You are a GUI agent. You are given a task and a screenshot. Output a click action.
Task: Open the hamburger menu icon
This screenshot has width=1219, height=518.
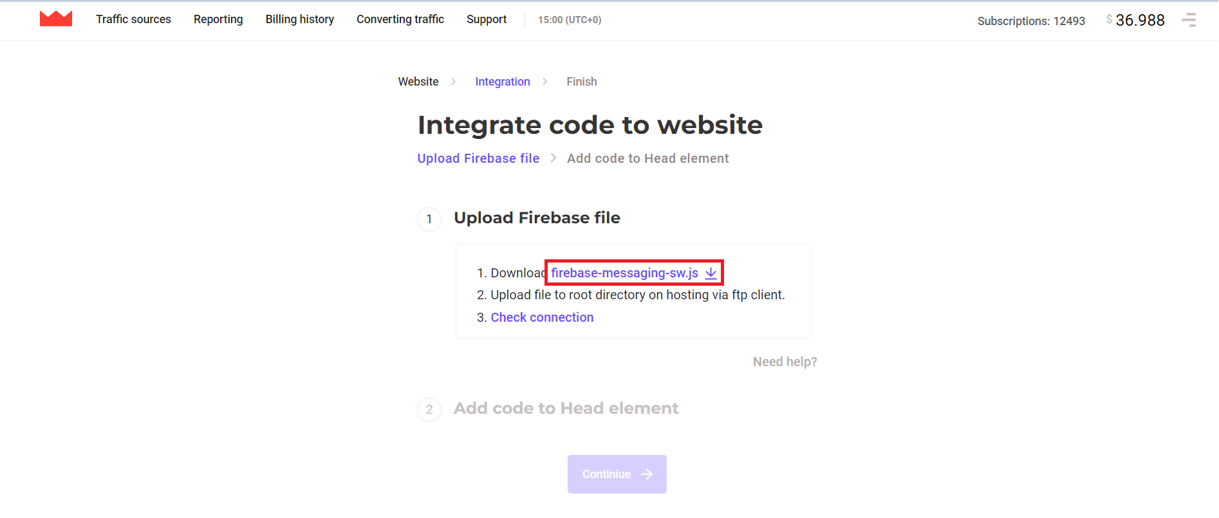[1189, 20]
